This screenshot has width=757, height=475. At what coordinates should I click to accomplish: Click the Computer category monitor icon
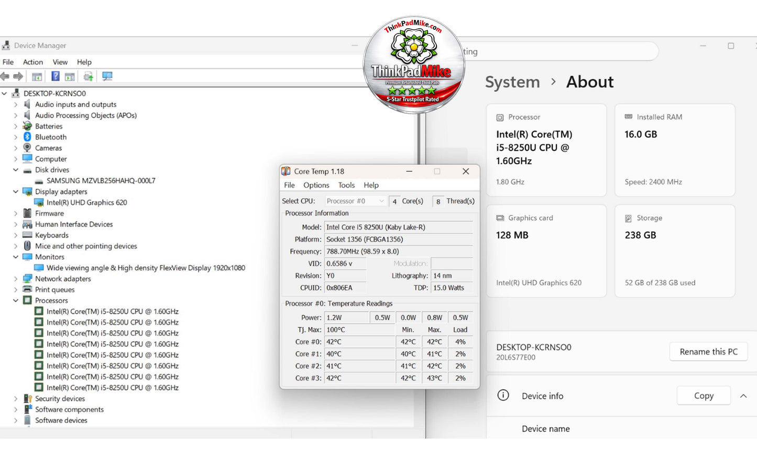click(27, 159)
